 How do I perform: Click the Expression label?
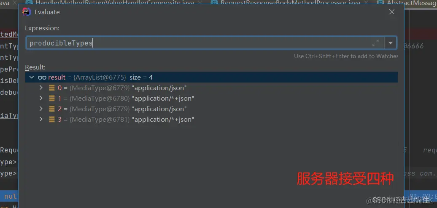[42, 28]
